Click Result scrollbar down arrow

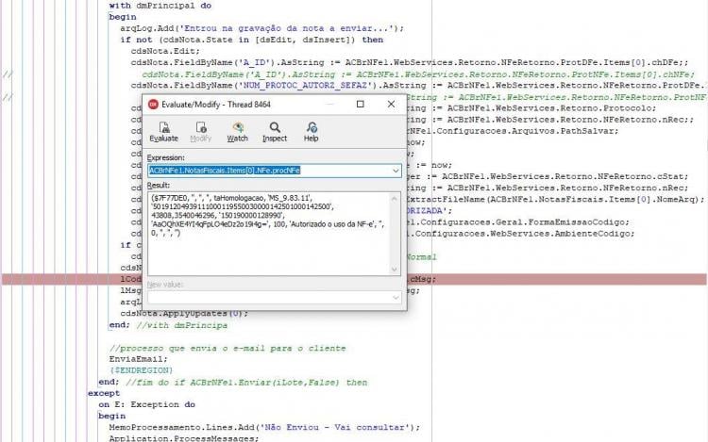coord(395,270)
